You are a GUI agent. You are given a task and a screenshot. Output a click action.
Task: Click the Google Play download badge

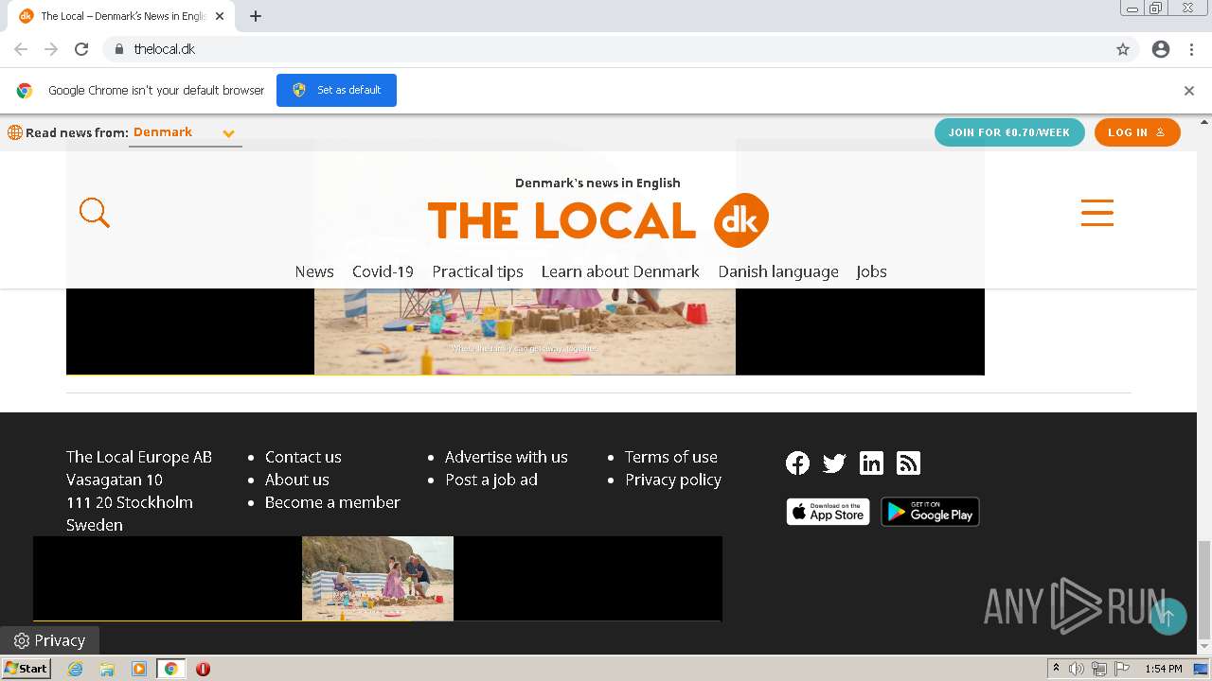[930, 512]
